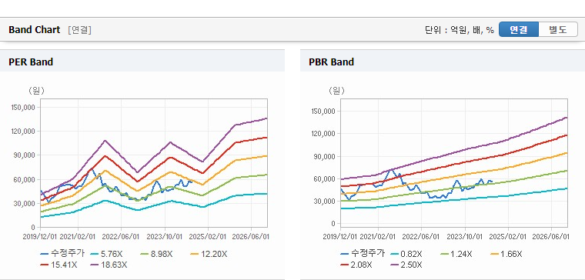Click the Band Chart title
The image size is (585, 280).
(x=35, y=30)
